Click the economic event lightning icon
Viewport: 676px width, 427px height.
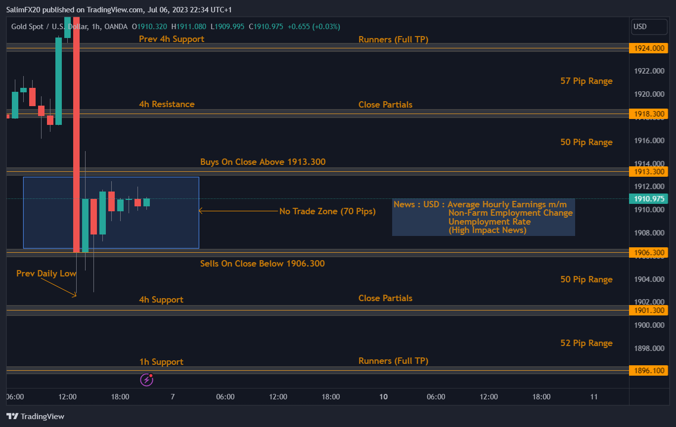[146, 380]
